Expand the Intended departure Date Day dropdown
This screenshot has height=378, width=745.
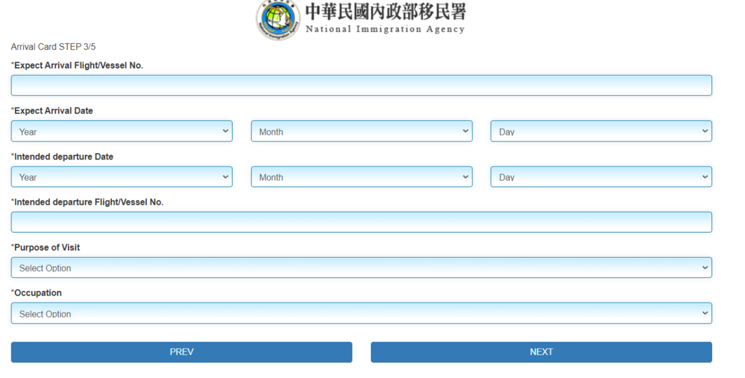[x=601, y=177]
